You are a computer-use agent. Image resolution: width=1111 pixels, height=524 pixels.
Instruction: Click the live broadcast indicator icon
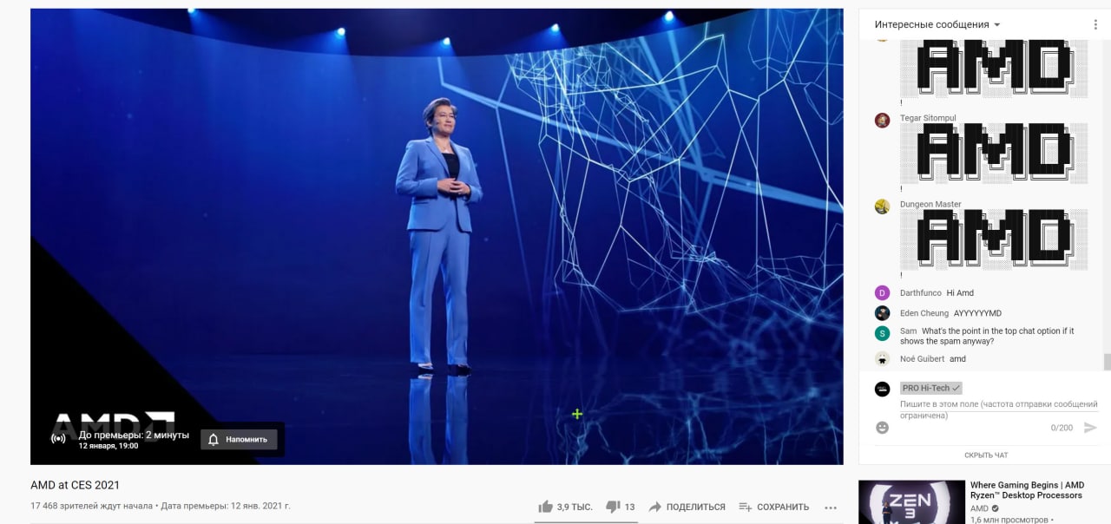58,439
